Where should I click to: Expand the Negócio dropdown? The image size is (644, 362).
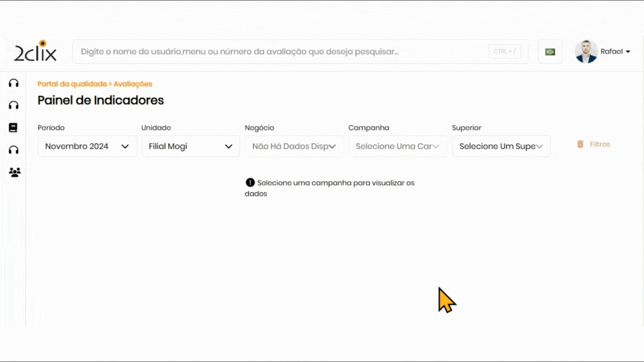point(294,146)
